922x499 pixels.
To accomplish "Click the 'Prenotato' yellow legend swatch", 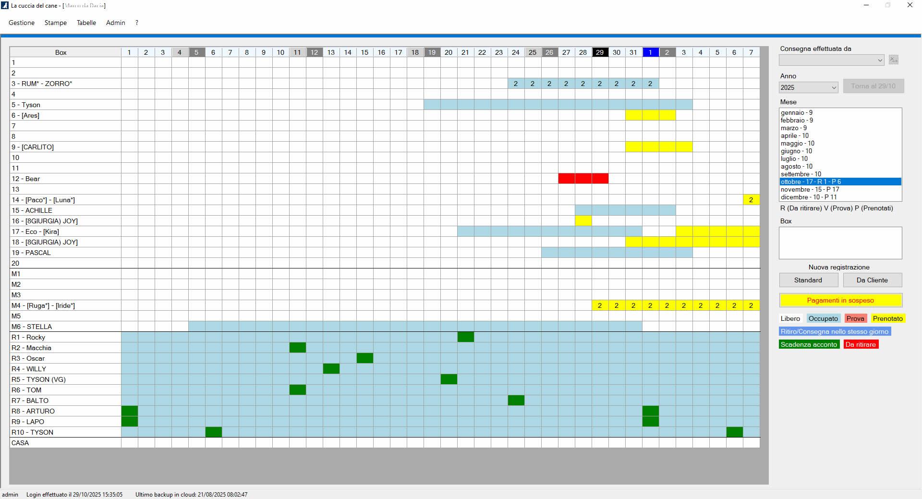I will [887, 318].
